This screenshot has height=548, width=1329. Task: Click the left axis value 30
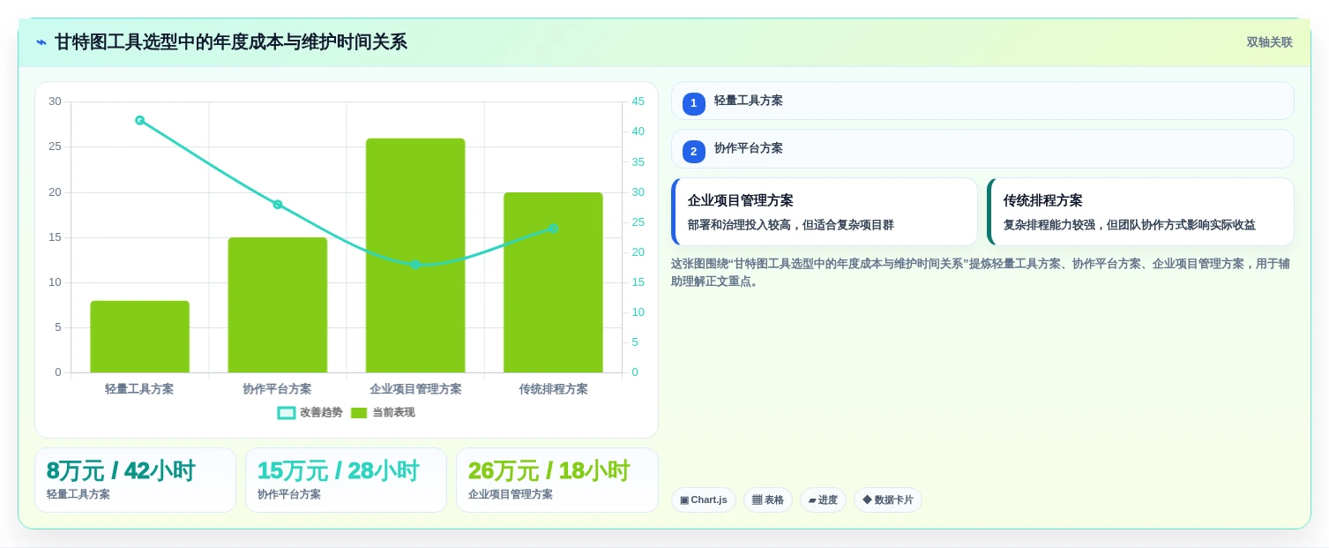click(x=55, y=101)
